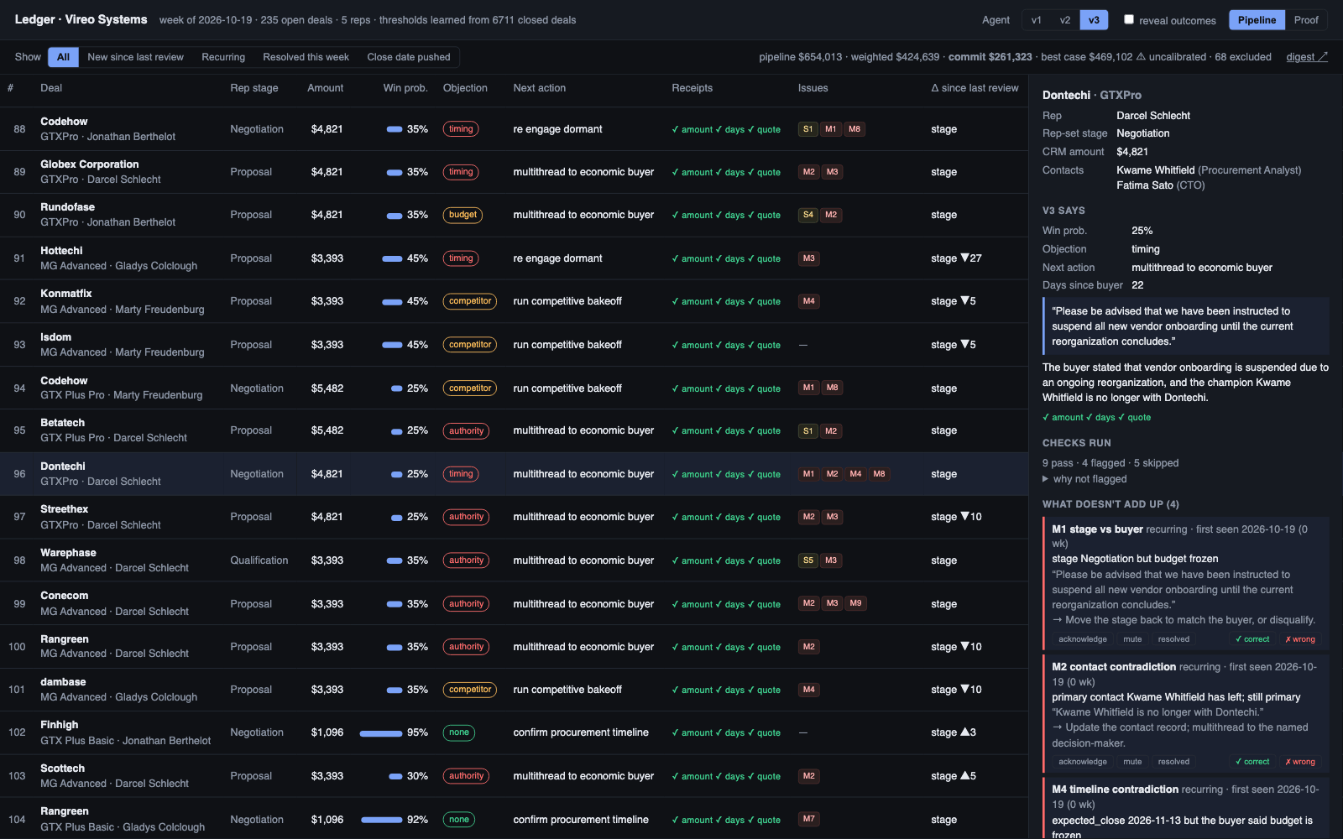The width and height of the screenshot is (1343, 839).
Task: Acknowledge the M1 stage vs buyer issue
Action: [1083, 639]
